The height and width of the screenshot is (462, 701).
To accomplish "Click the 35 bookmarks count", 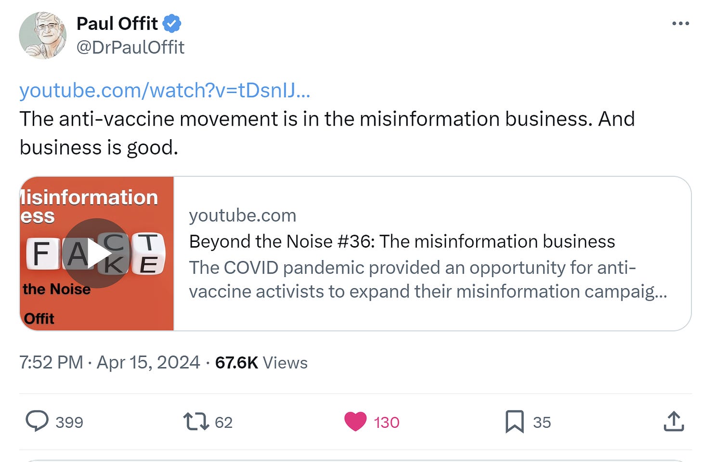I will coord(542,422).
